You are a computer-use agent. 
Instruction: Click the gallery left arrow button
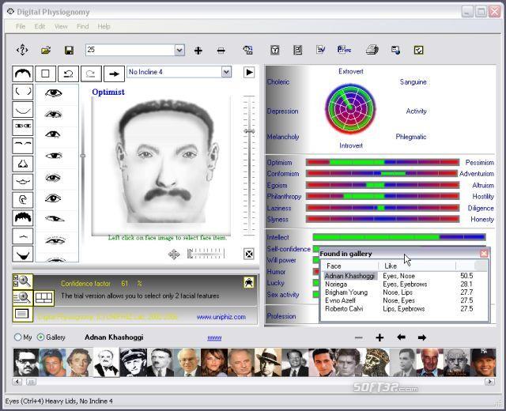(401, 337)
